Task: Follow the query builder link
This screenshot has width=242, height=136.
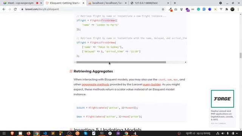Action: pos(152,85)
